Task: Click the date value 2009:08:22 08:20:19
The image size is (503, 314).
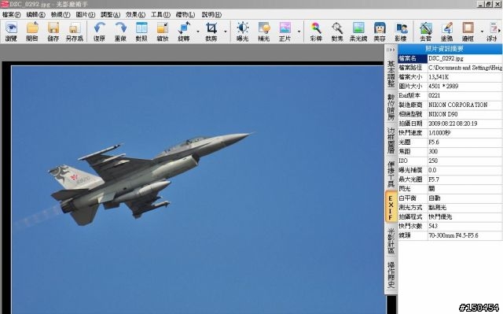Action: point(453,124)
